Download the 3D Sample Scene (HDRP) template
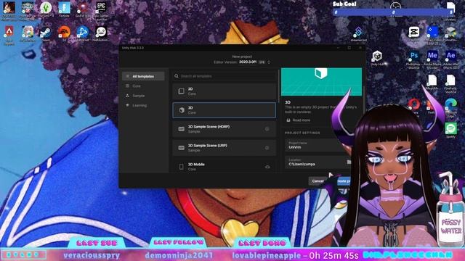465x261 pixels. (x=267, y=129)
